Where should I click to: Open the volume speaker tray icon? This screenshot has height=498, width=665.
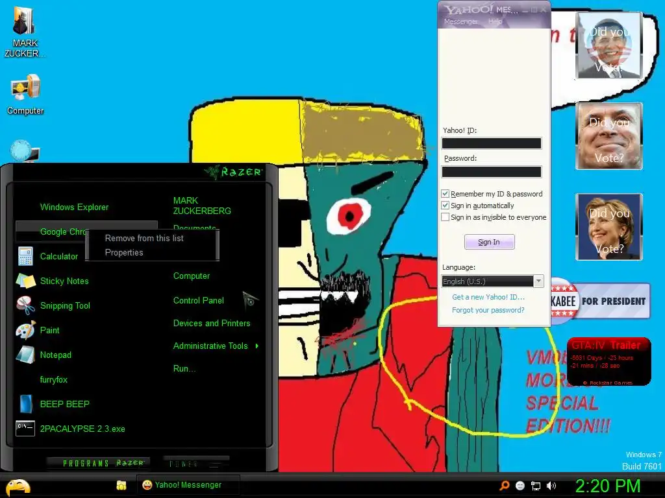coord(551,486)
